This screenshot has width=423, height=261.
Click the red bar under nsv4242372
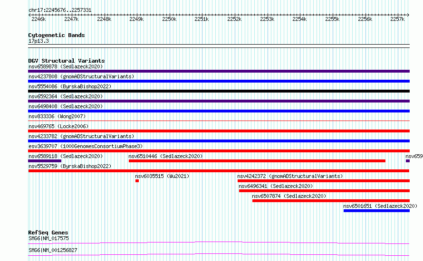tap(324, 181)
